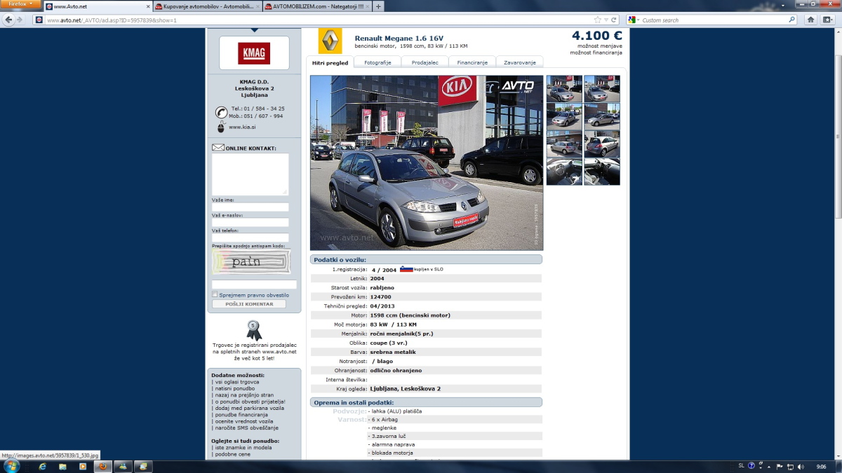Switch to Firefox via taskbar icon

click(102, 466)
